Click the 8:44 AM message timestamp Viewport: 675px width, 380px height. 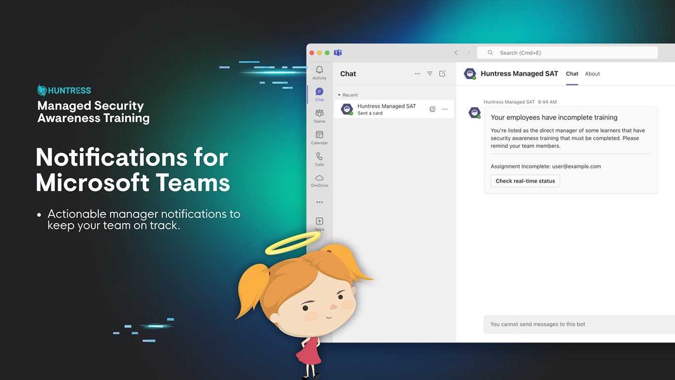(x=547, y=102)
